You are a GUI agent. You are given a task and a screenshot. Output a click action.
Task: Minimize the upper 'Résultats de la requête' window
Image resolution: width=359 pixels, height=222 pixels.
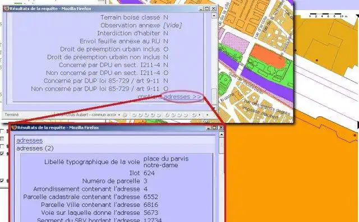pyautogui.click(x=201, y=9)
